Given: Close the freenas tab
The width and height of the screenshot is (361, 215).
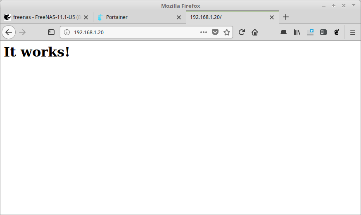Looking at the screenshot, I should coord(86,17).
